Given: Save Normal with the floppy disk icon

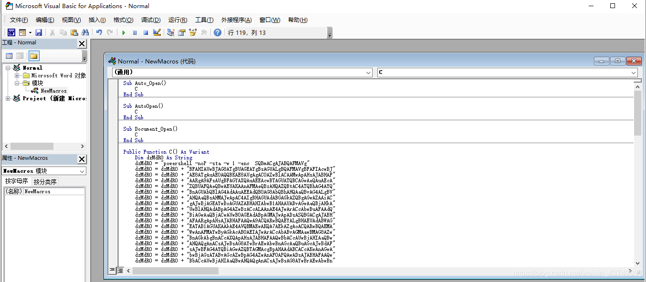Looking at the screenshot, I should [39, 32].
